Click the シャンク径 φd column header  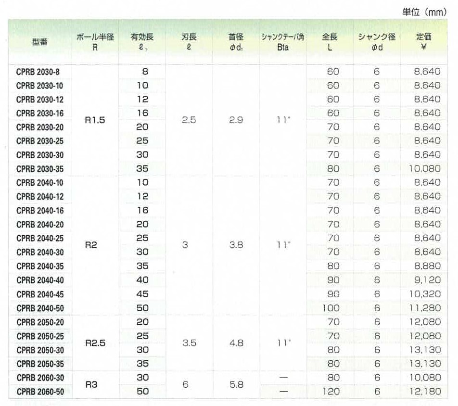coord(377,42)
